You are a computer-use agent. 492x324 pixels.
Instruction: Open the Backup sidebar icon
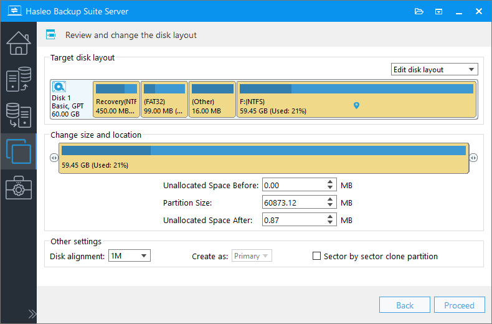tap(19, 79)
